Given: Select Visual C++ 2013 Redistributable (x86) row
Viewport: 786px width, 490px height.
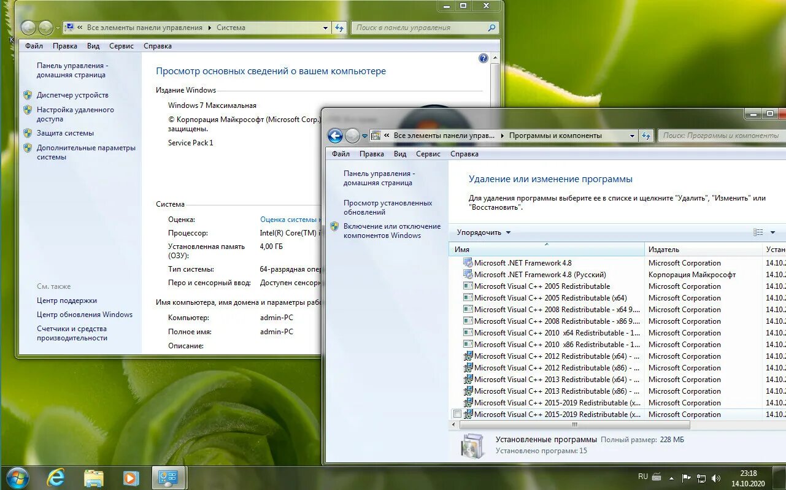Looking at the screenshot, I should (x=618, y=391).
